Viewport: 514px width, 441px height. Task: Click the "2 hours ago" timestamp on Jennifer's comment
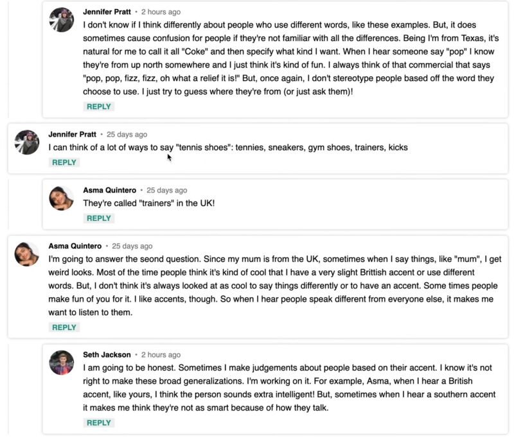tap(161, 12)
